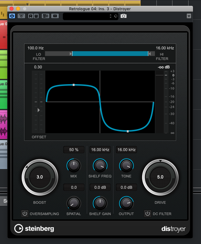
Task: Enable the DC Filter power toggle
Action: point(148,214)
